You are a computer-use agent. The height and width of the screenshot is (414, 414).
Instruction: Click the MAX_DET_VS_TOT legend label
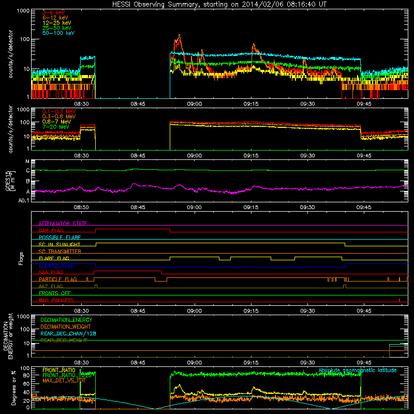[x=64, y=380]
